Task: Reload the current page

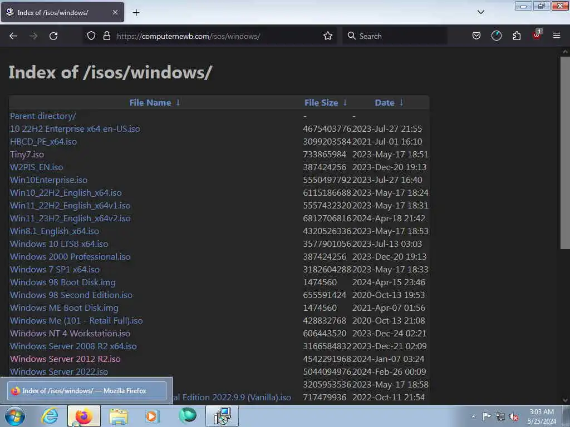Action: 53,36
